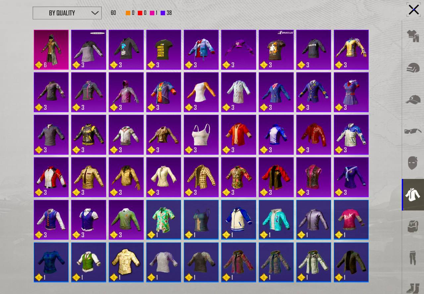The height and width of the screenshot is (294, 424).
Task: Select the shiny red leather jacket
Action: pos(313,135)
